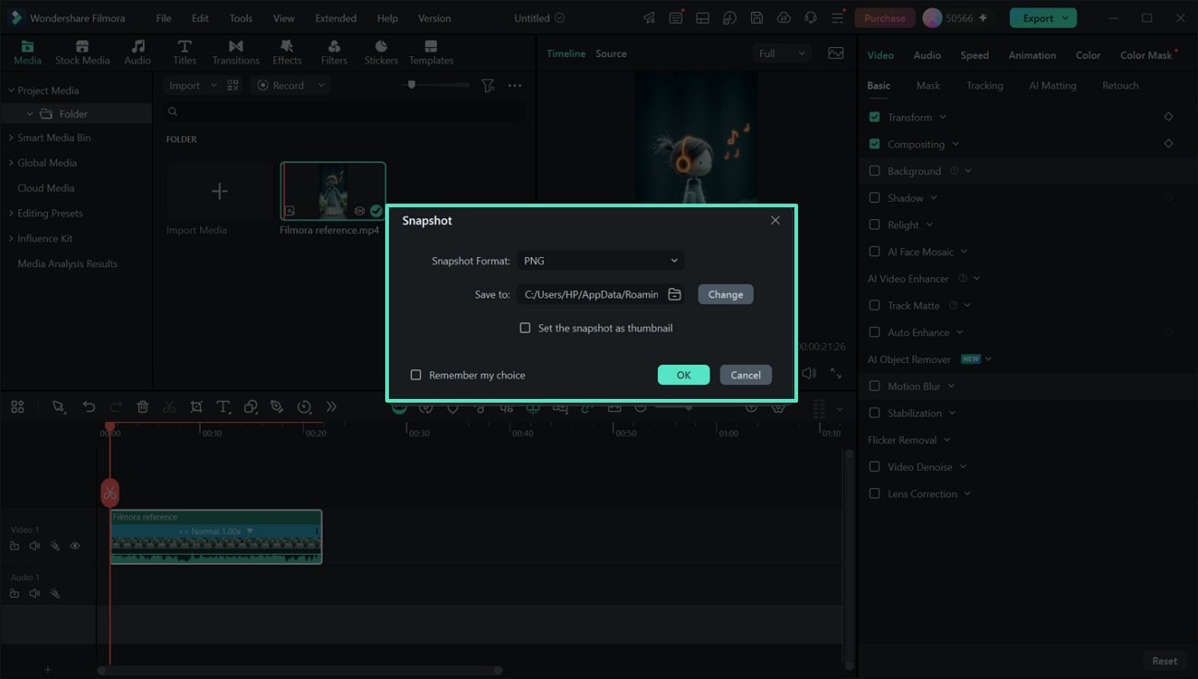Tick the Remember my choice checkbox
The width and height of the screenshot is (1198, 679).
tap(416, 375)
